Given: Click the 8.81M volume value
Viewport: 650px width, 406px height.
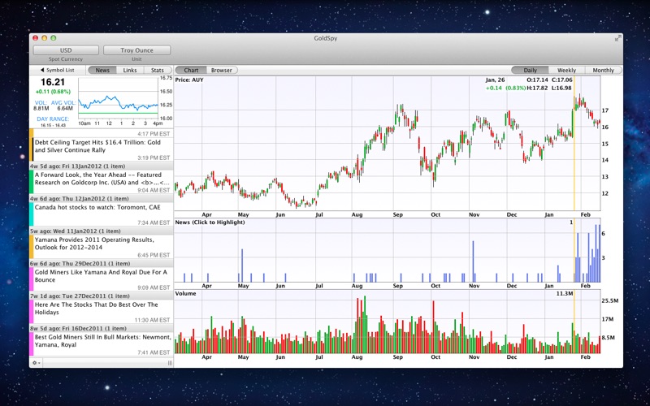Looking at the screenshot, I should pyautogui.click(x=41, y=109).
